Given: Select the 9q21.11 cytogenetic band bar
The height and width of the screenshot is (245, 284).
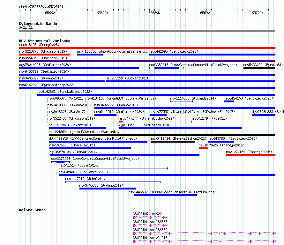Looking at the screenshot, I should 147,31.
